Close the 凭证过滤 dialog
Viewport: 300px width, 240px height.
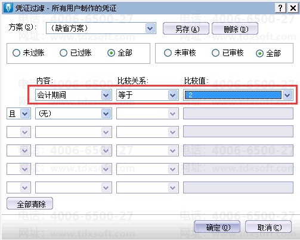click(293, 8)
